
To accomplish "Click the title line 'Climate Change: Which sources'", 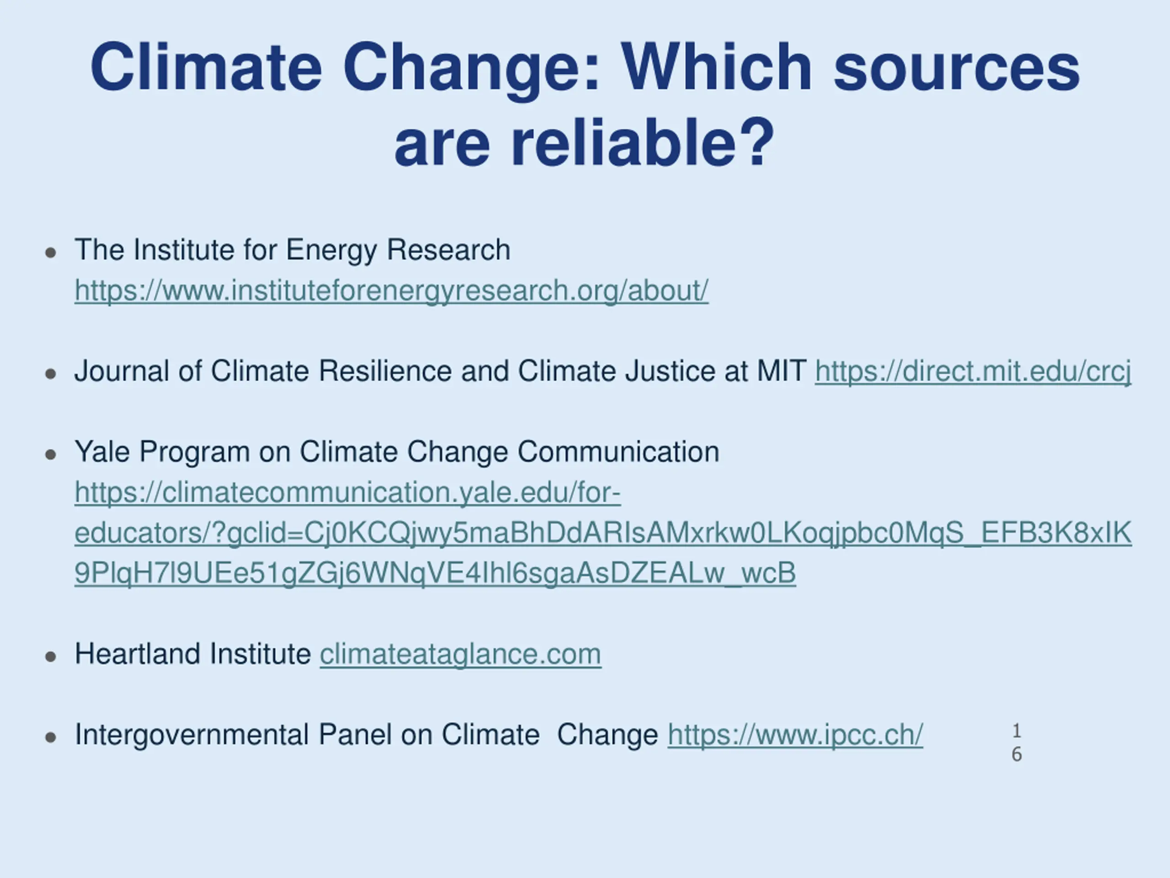I will 585,68.
